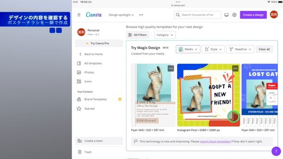Screen dimensions: 283x159
Task: Click the Personal team avatar in sidebar
Action: point(81,32)
